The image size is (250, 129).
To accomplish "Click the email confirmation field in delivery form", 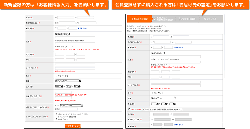I will point(175,86).
